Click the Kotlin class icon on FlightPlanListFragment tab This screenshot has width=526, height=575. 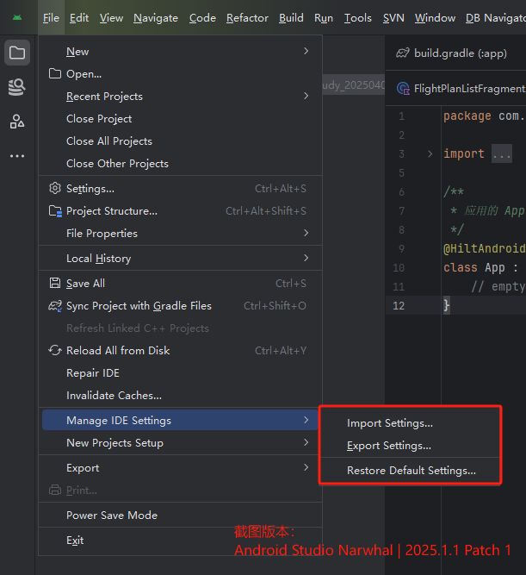tap(403, 89)
